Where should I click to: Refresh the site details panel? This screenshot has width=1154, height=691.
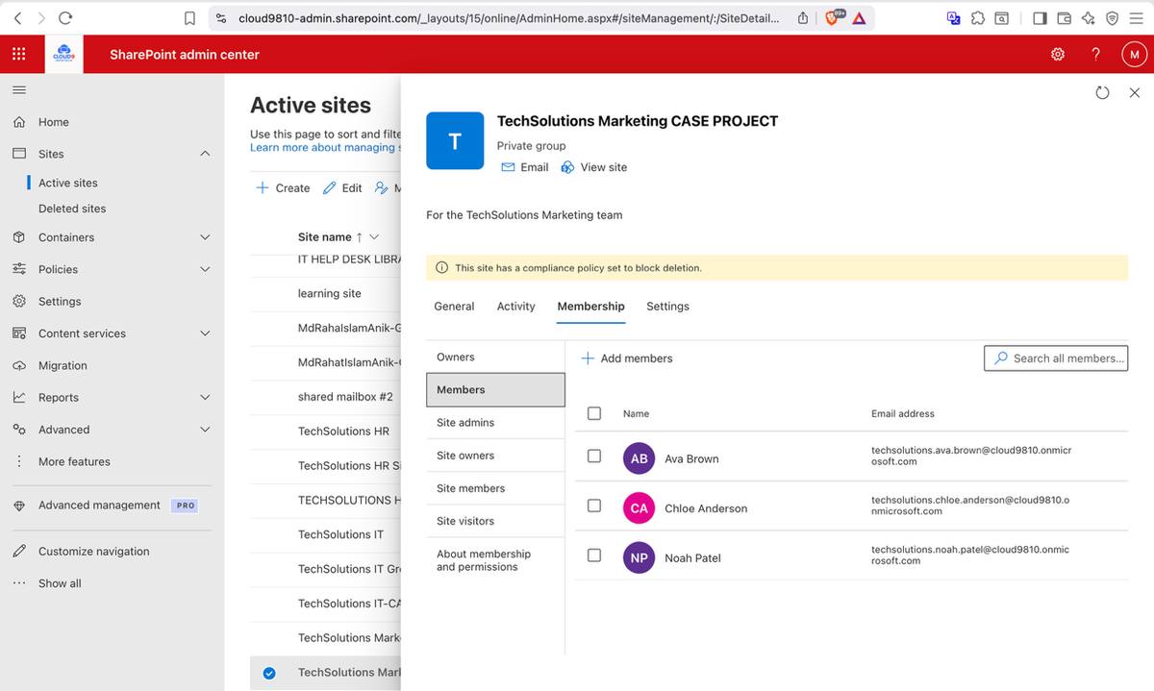click(x=1102, y=92)
